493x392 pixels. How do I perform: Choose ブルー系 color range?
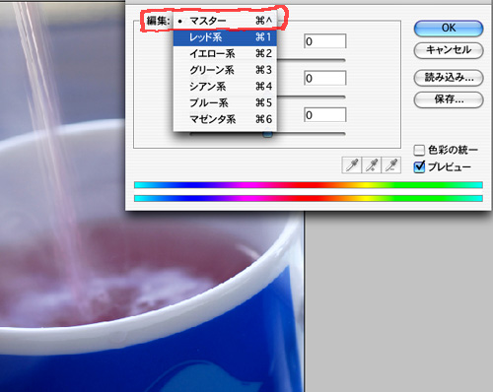tap(225, 102)
